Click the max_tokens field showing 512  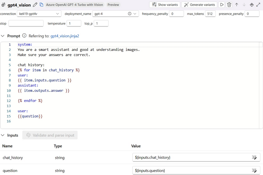click(210, 14)
